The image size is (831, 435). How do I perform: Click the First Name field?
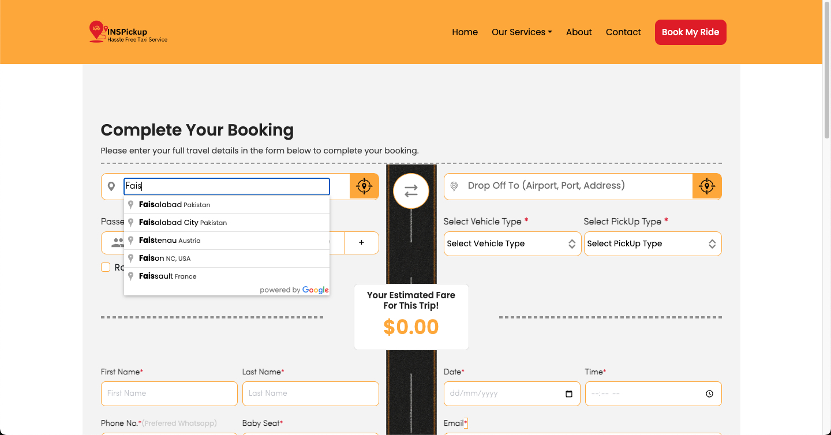point(169,393)
